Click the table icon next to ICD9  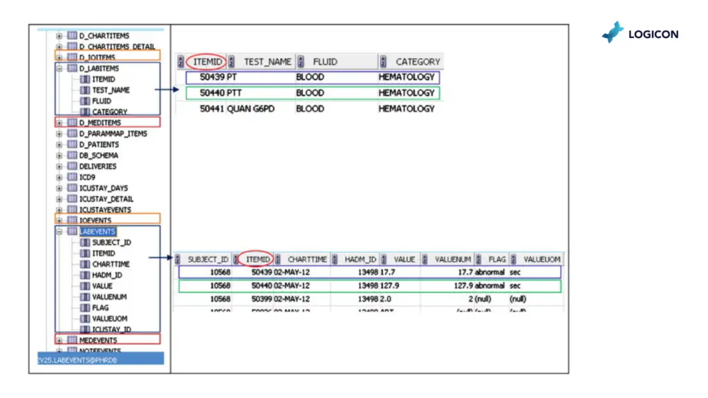click(x=72, y=177)
